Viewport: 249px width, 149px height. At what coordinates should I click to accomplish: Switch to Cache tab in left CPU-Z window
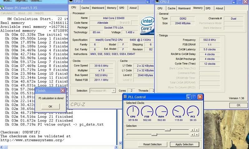[x=85, y=8]
